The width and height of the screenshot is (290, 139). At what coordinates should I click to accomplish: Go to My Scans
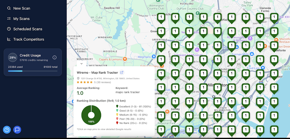pos(22,19)
